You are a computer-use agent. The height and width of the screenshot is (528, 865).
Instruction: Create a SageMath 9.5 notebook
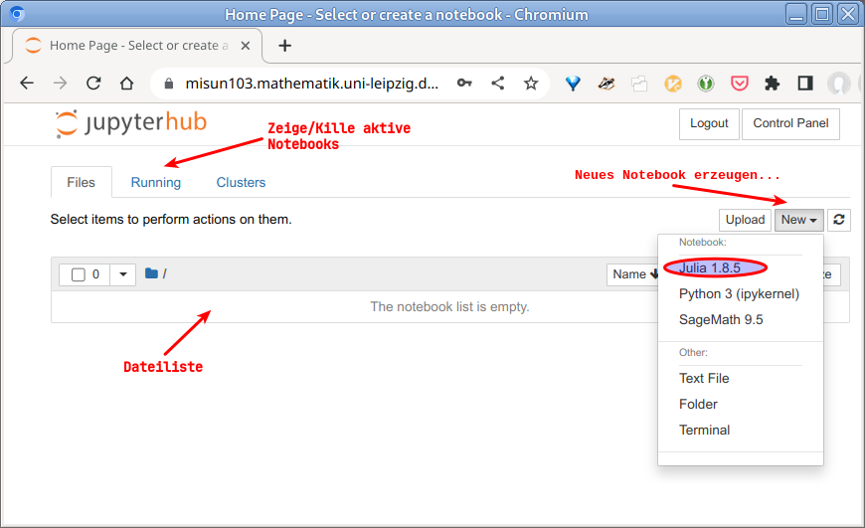[721, 319]
